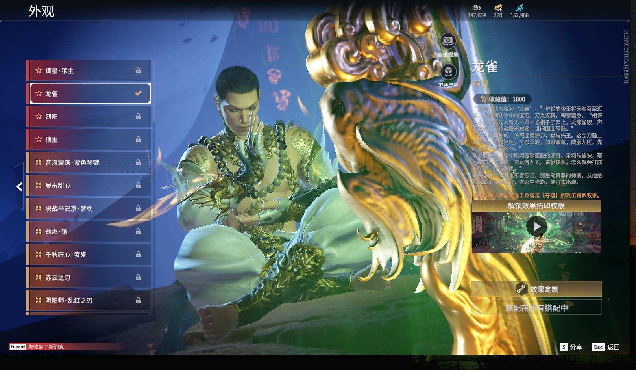Play the skin effect preview video
The height and width of the screenshot is (370, 636).
pyautogui.click(x=537, y=227)
